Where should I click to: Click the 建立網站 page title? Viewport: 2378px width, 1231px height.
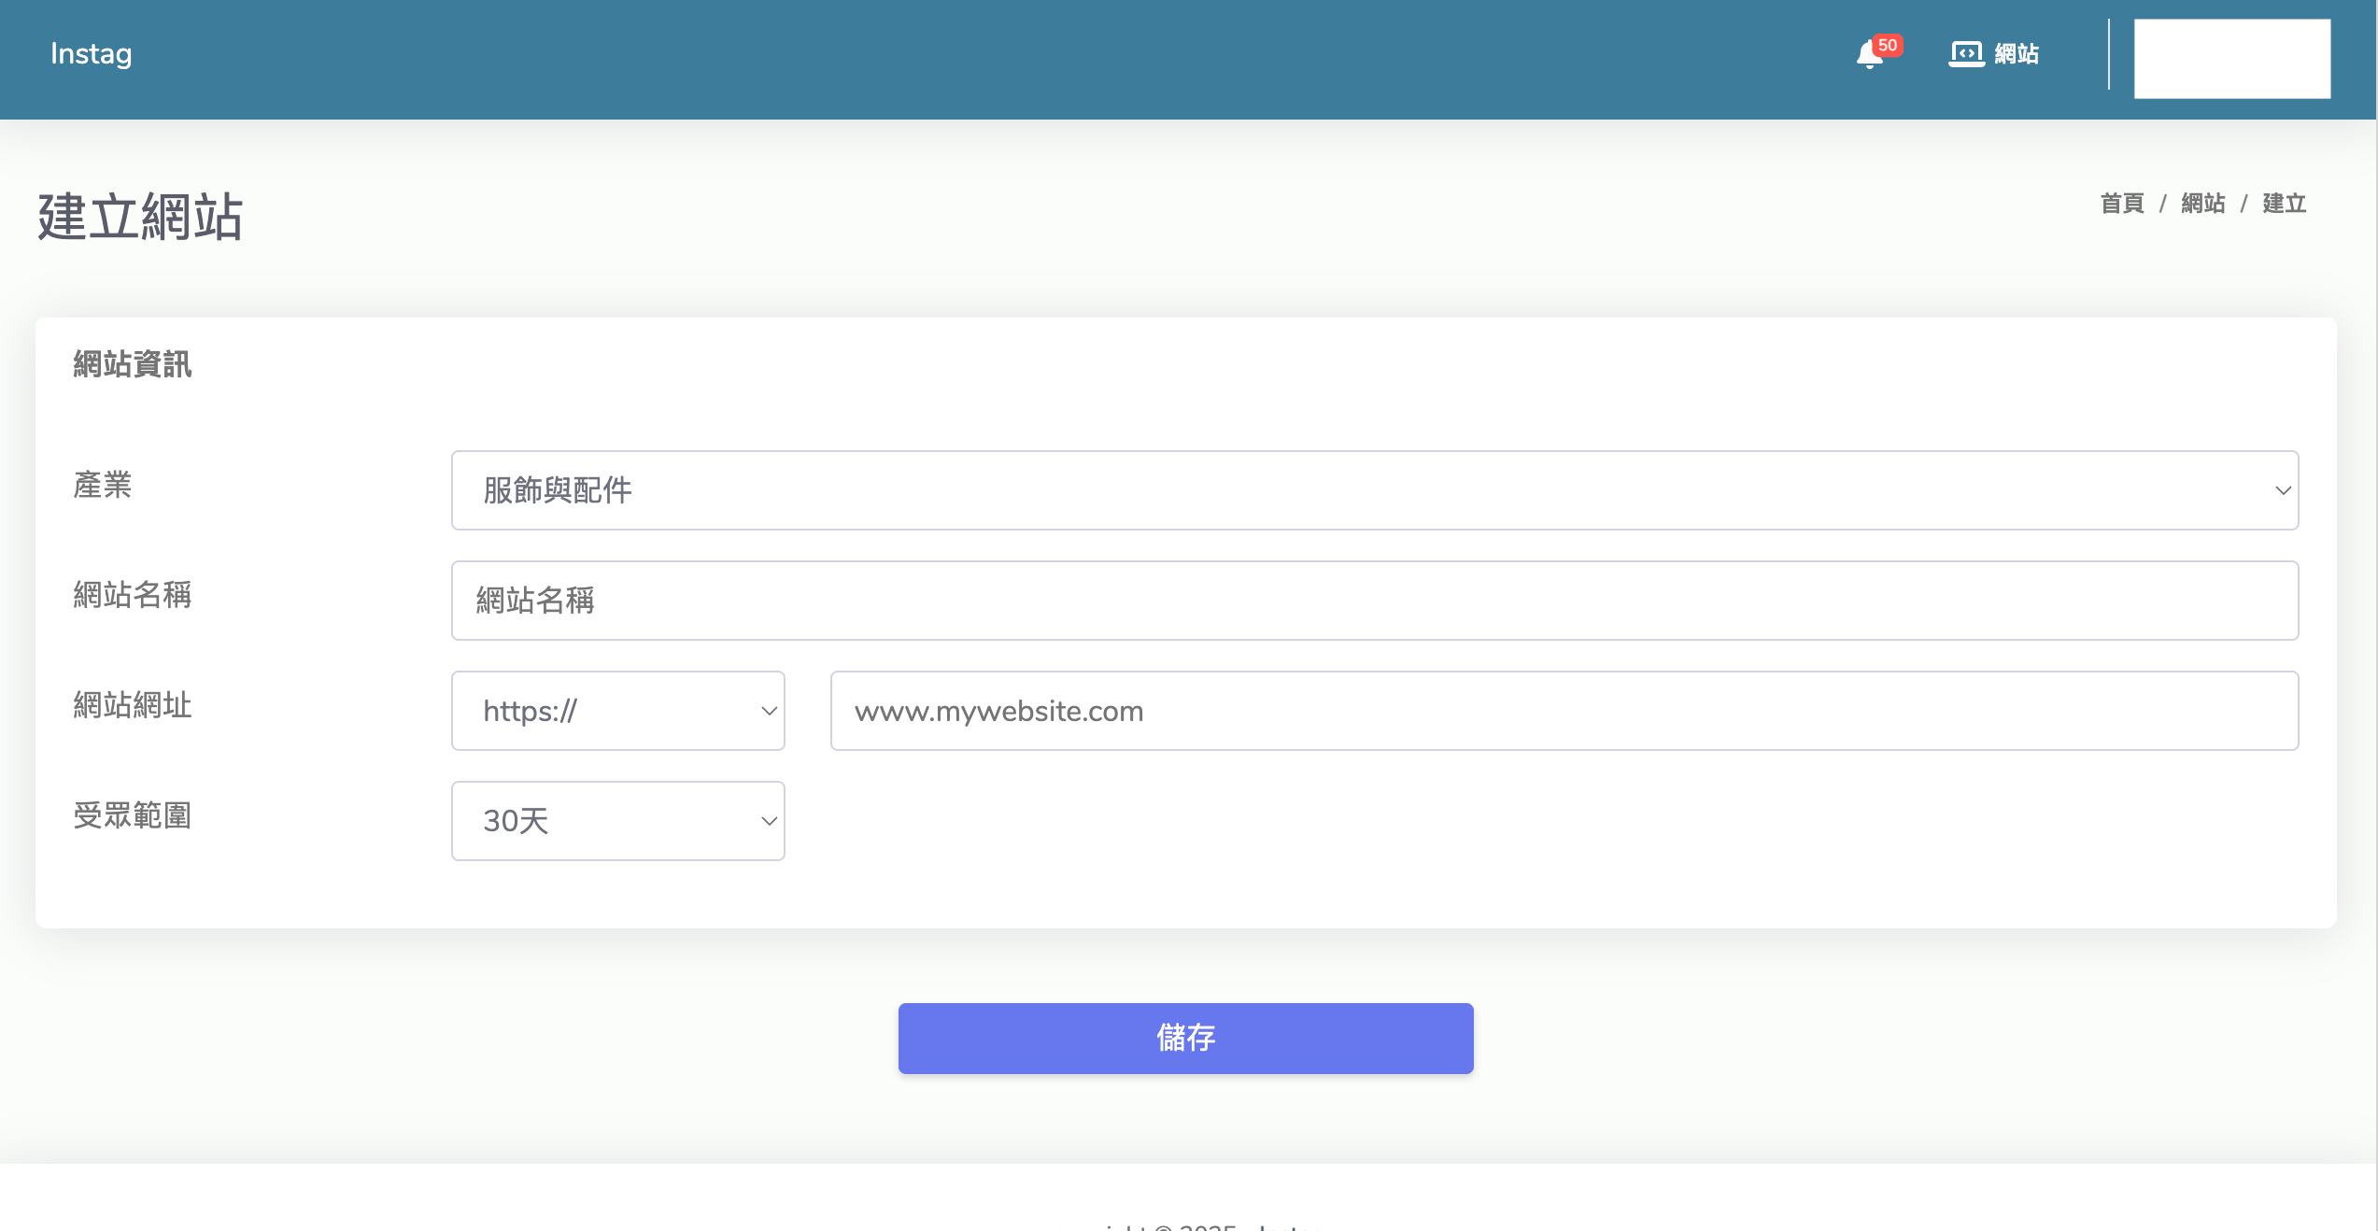(x=140, y=217)
